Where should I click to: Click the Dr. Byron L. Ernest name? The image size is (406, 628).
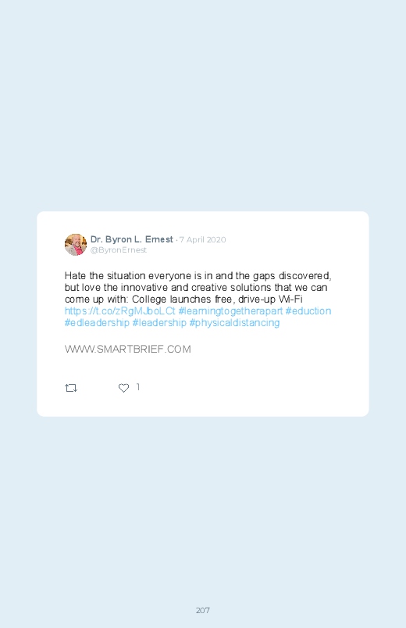coord(132,239)
